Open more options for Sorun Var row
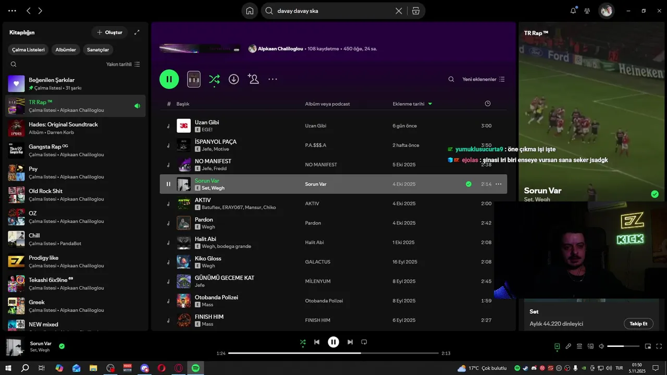667x375 pixels. 499,184
